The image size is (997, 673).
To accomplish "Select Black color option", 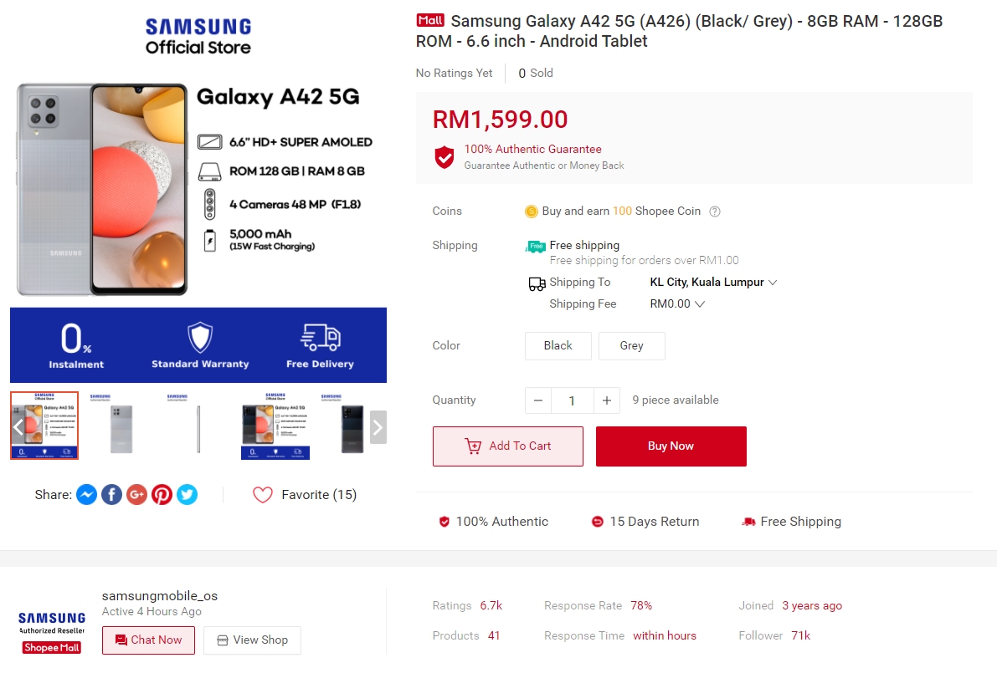I will [558, 346].
